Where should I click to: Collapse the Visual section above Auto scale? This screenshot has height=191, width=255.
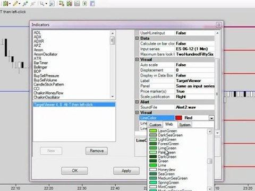pos(137,59)
